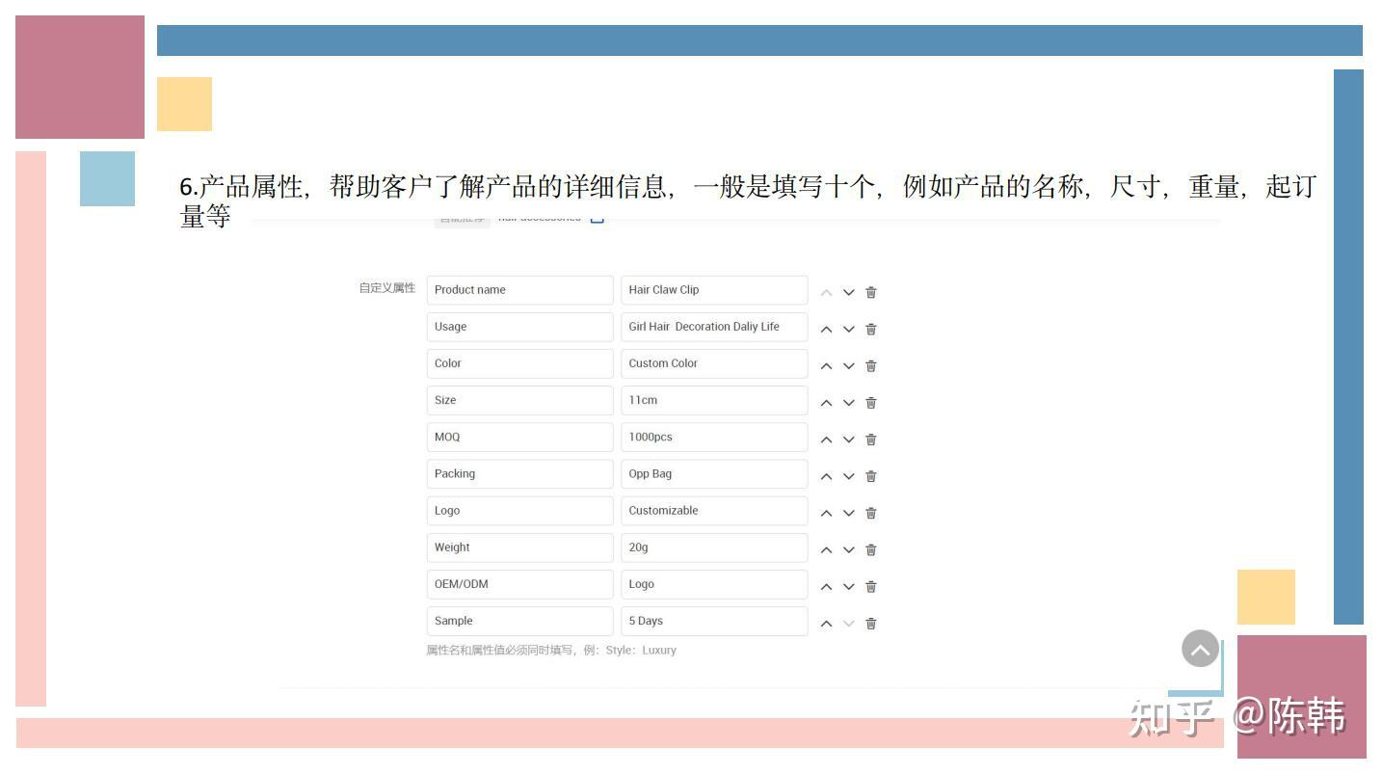
Task: Move the Logo row up
Action: [x=826, y=513]
